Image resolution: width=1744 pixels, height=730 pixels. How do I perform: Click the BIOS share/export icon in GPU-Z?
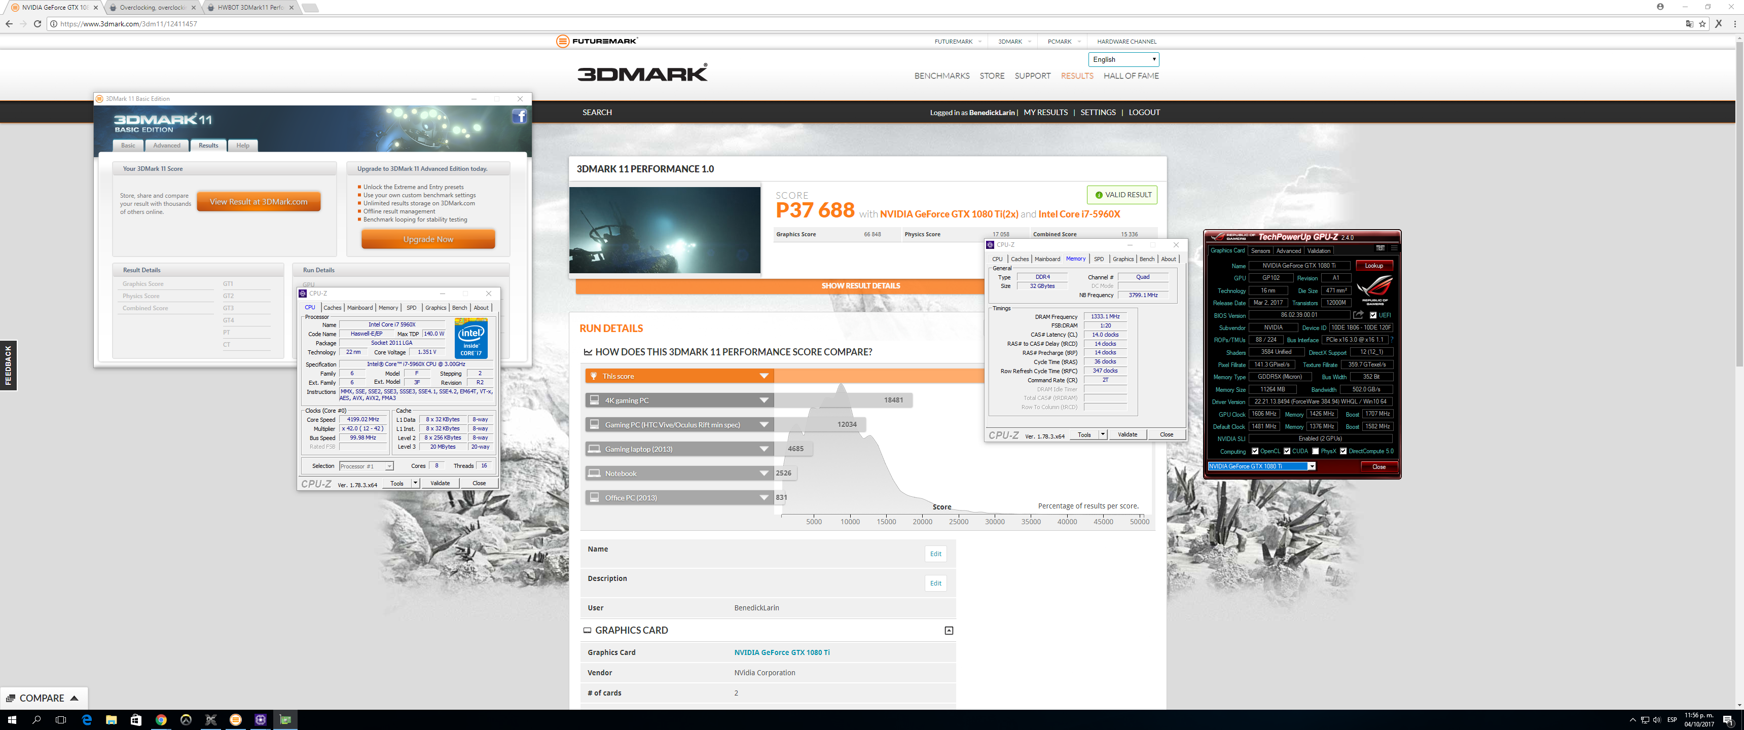1358,315
